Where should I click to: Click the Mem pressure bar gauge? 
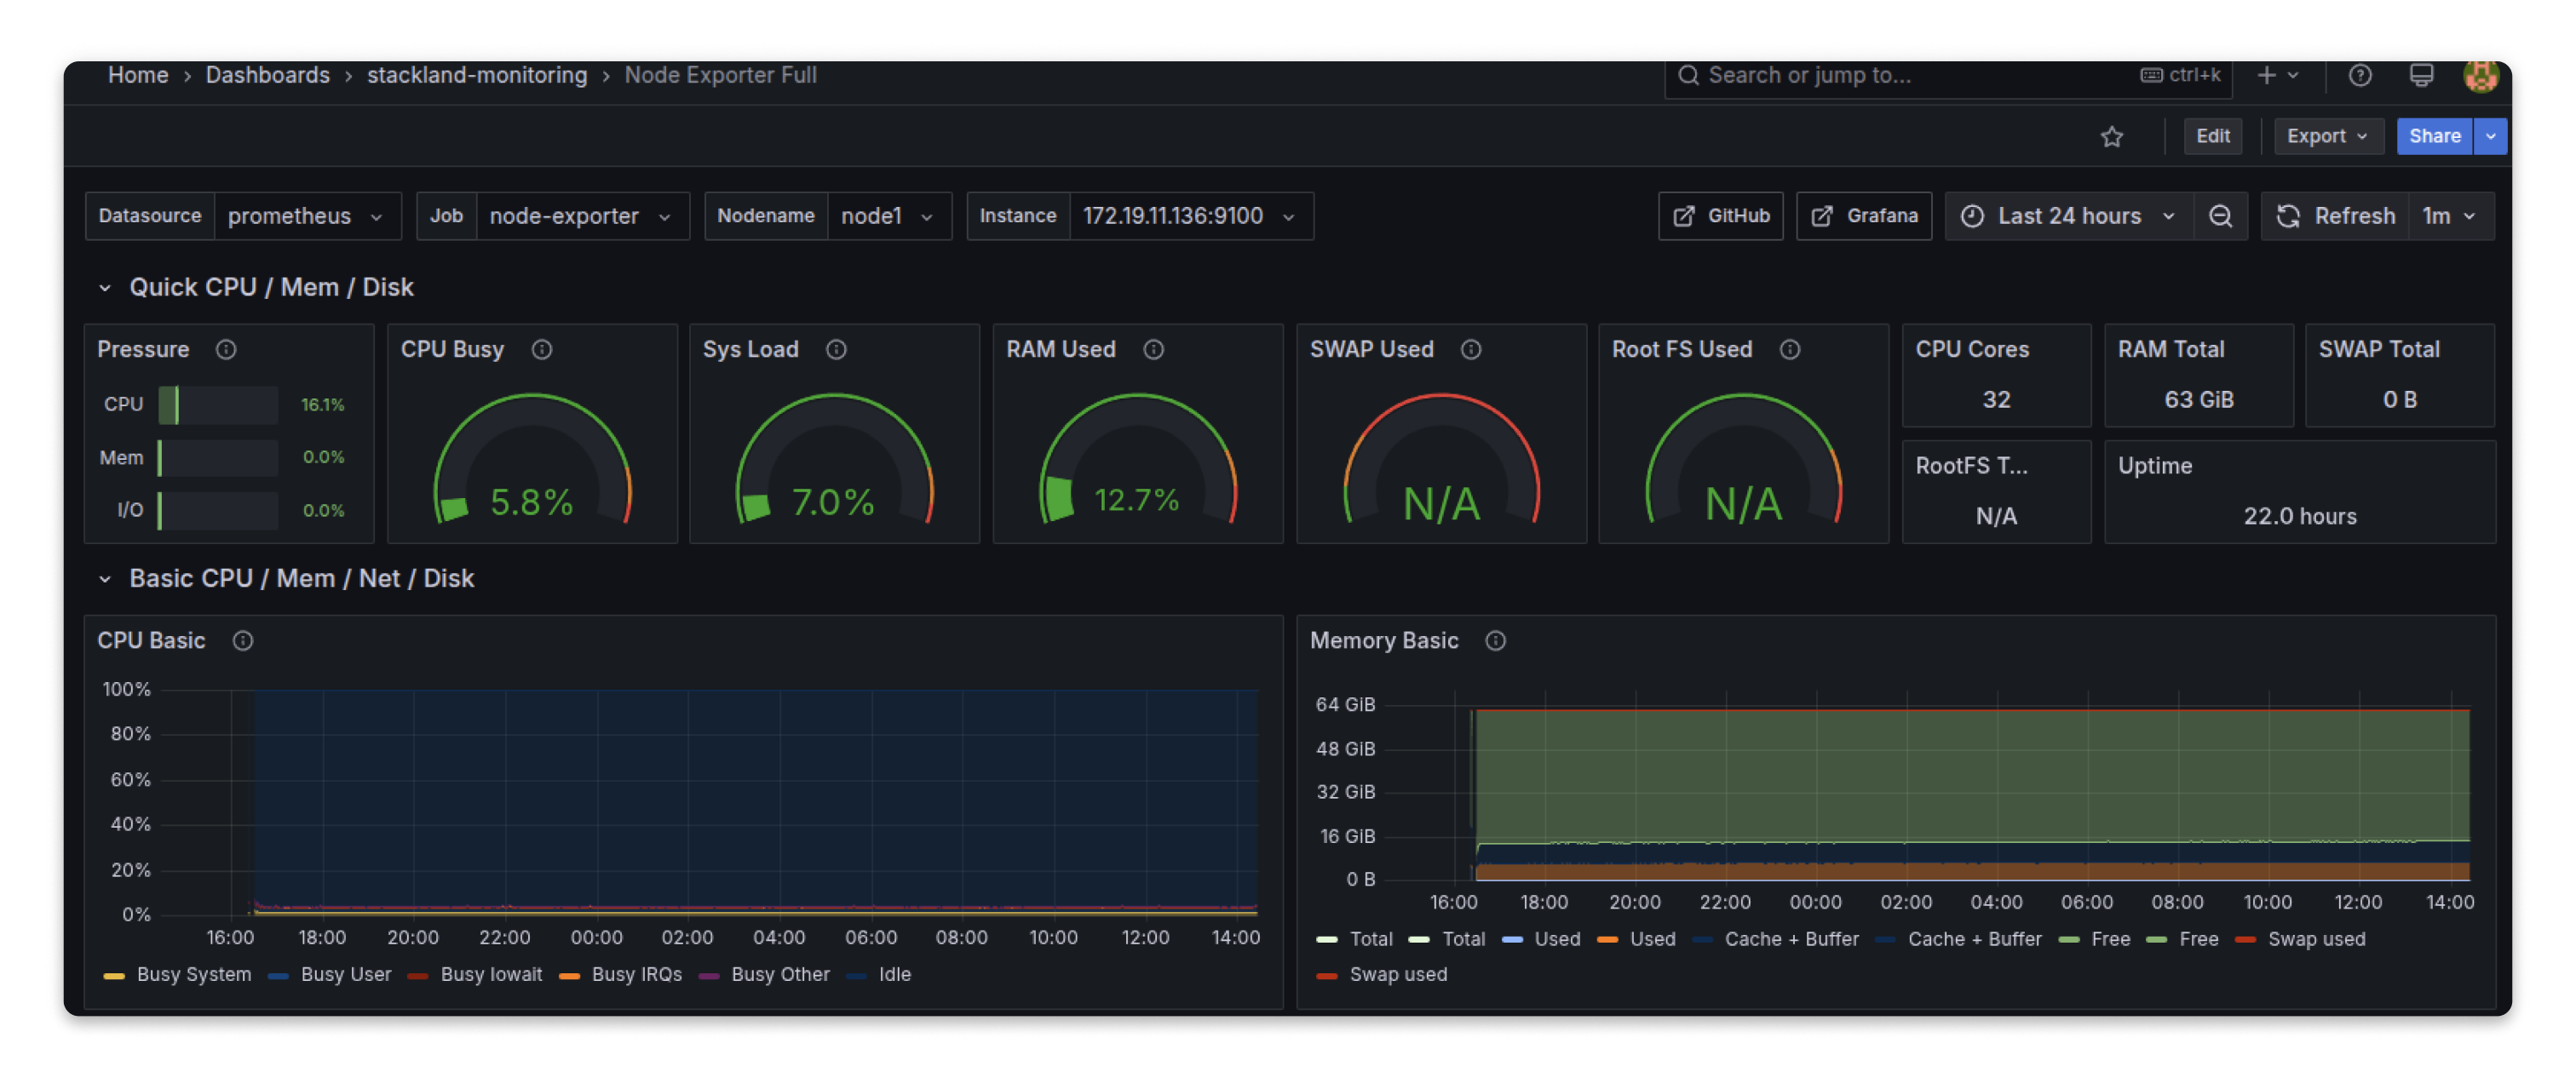[x=218, y=457]
